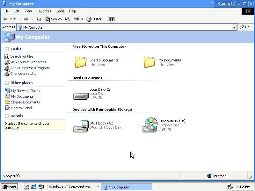The width and height of the screenshot is (255, 191).
Task: Click the Virtio WinDrv (D:) label
Action: tap(172, 121)
